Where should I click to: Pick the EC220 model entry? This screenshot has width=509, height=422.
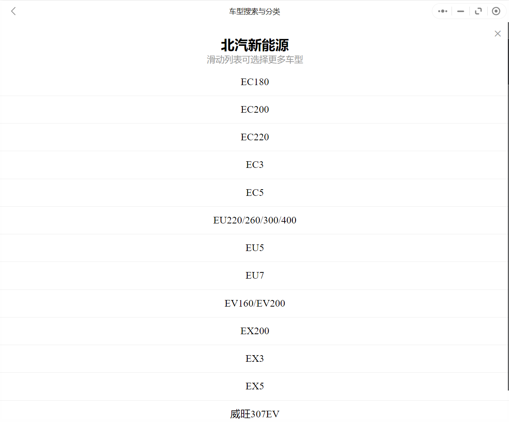pyautogui.click(x=255, y=137)
